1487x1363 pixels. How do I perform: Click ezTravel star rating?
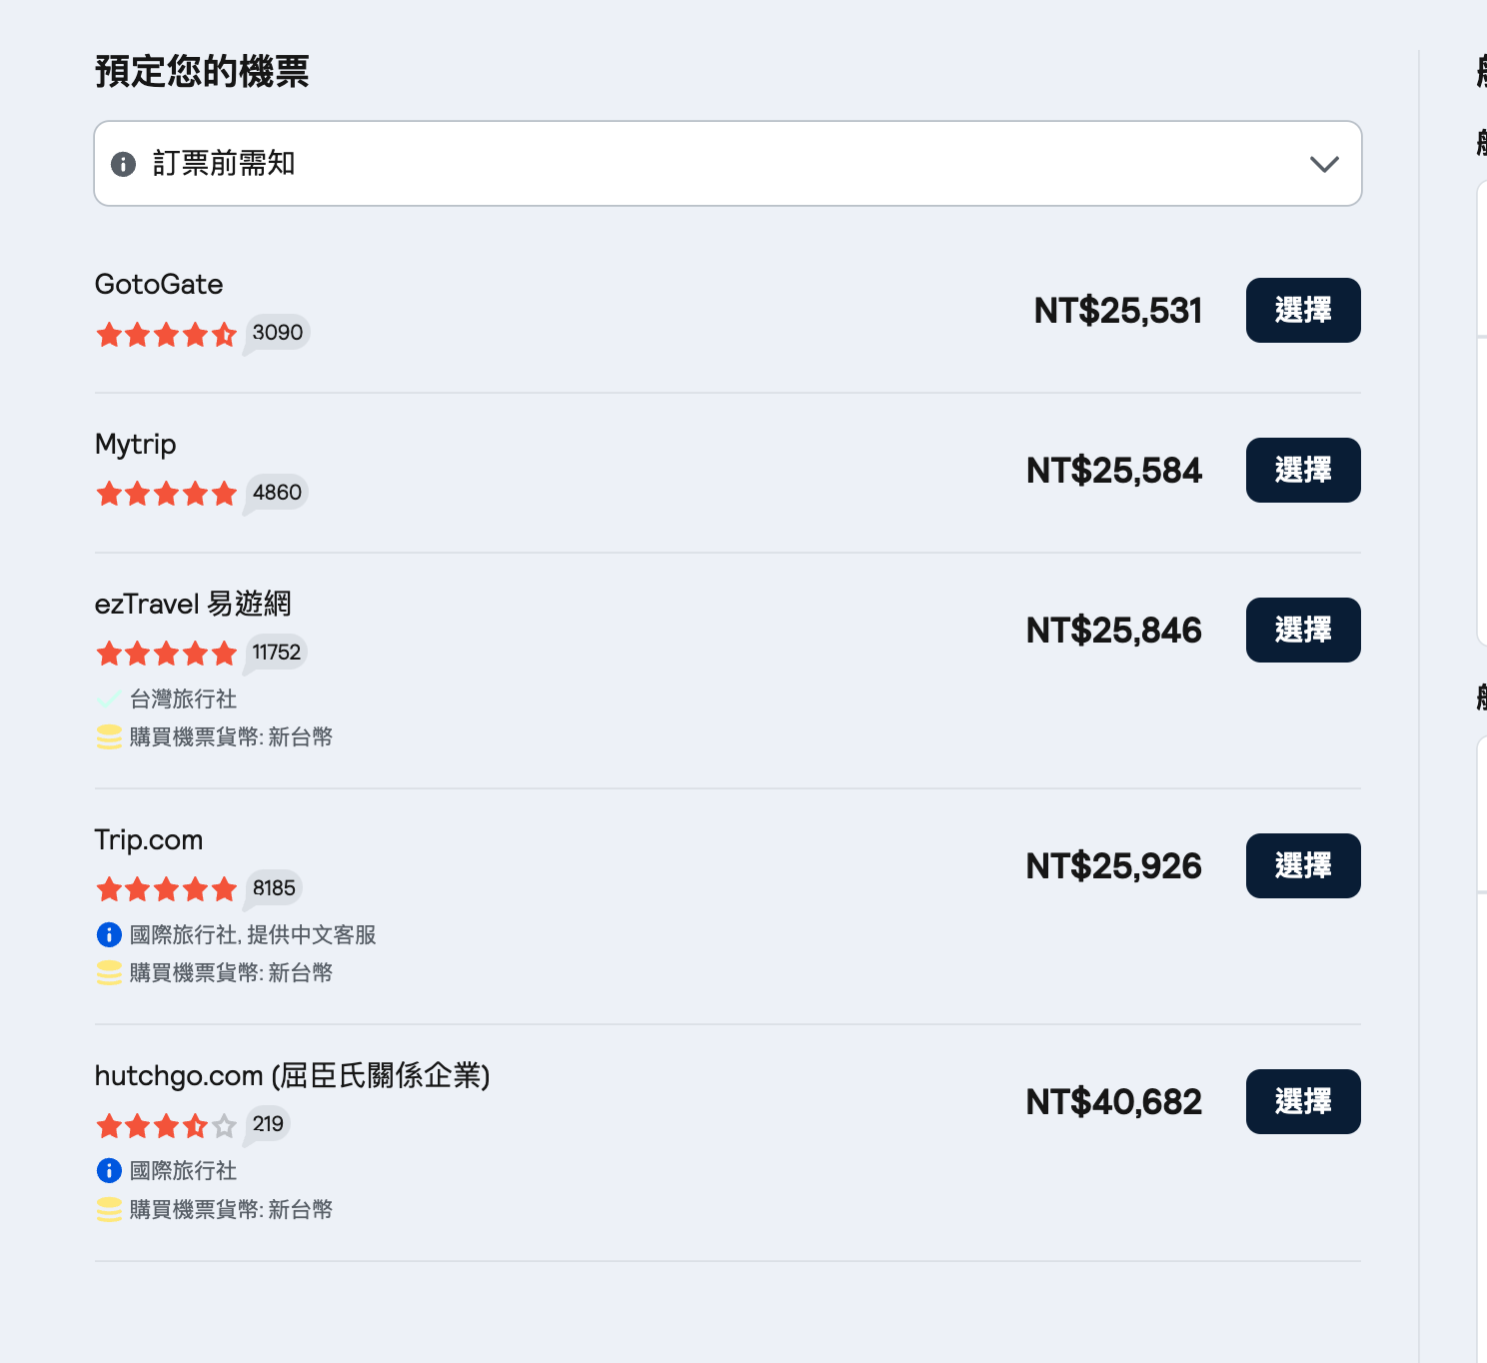tap(166, 654)
